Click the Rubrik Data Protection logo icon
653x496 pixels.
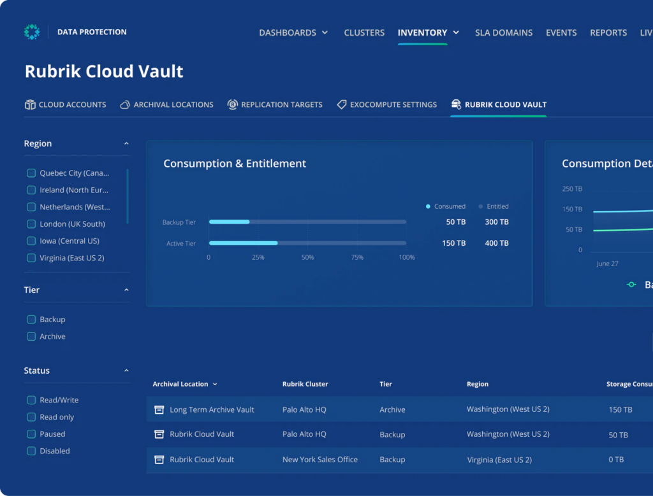click(x=32, y=31)
